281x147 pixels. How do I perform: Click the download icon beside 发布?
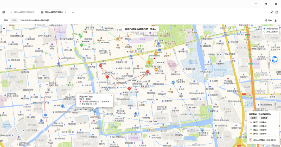276,21
